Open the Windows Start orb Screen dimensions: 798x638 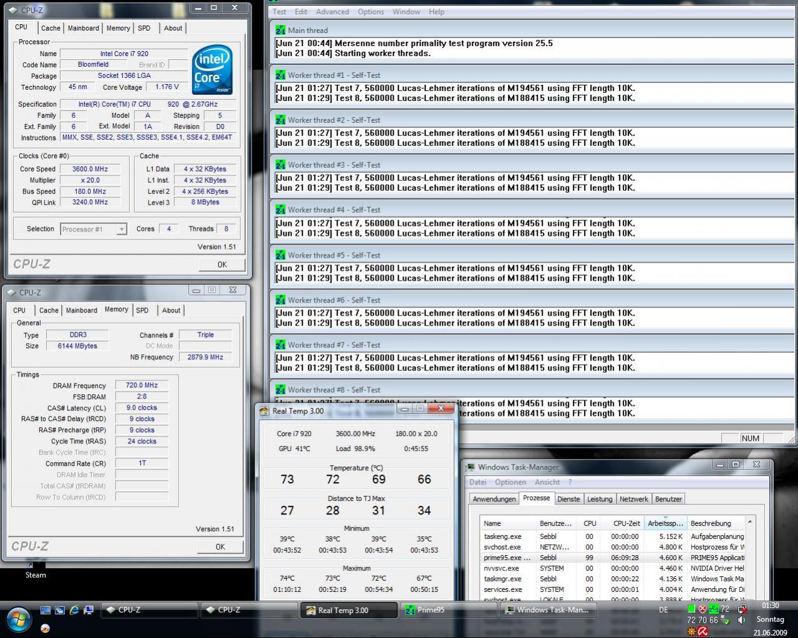(19, 619)
